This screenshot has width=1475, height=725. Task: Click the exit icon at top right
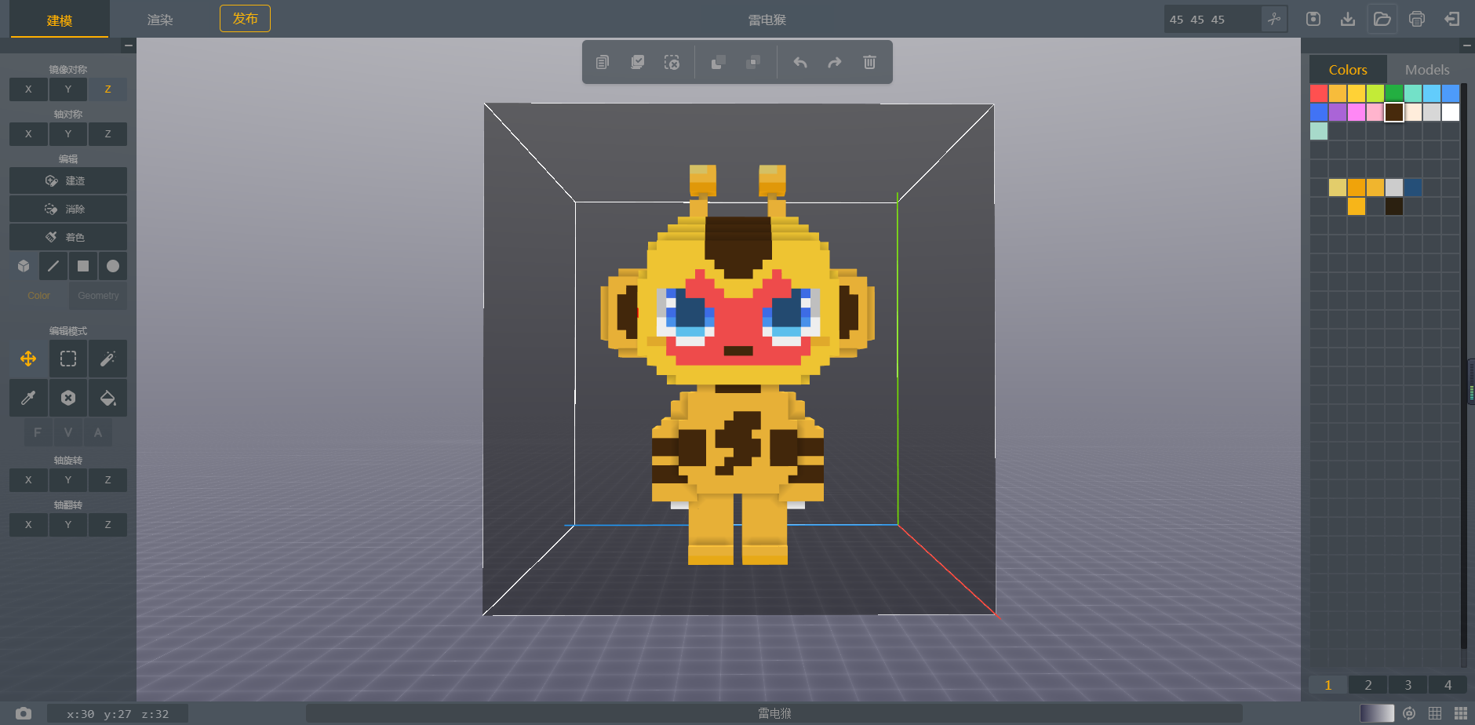pos(1451,19)
